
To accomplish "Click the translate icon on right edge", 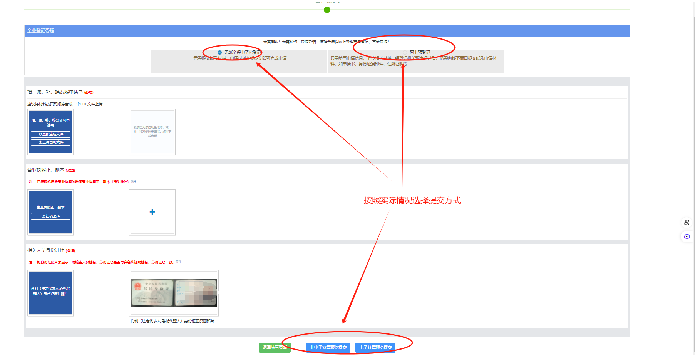I will click(x=687, y=222).
